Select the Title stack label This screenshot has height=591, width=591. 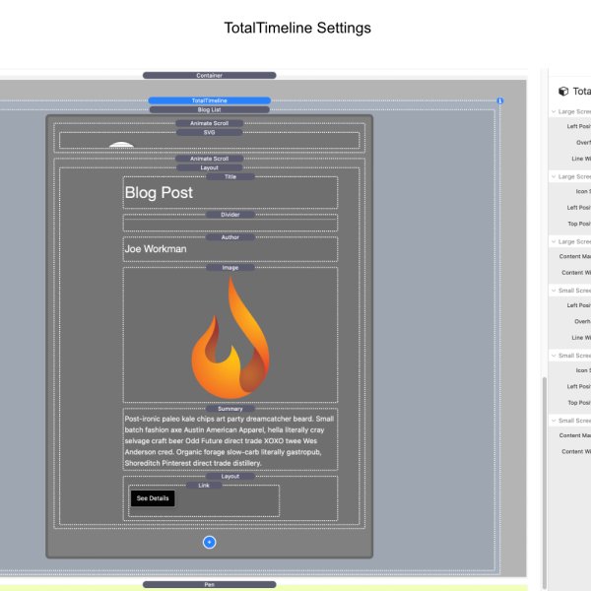point(230,176)
